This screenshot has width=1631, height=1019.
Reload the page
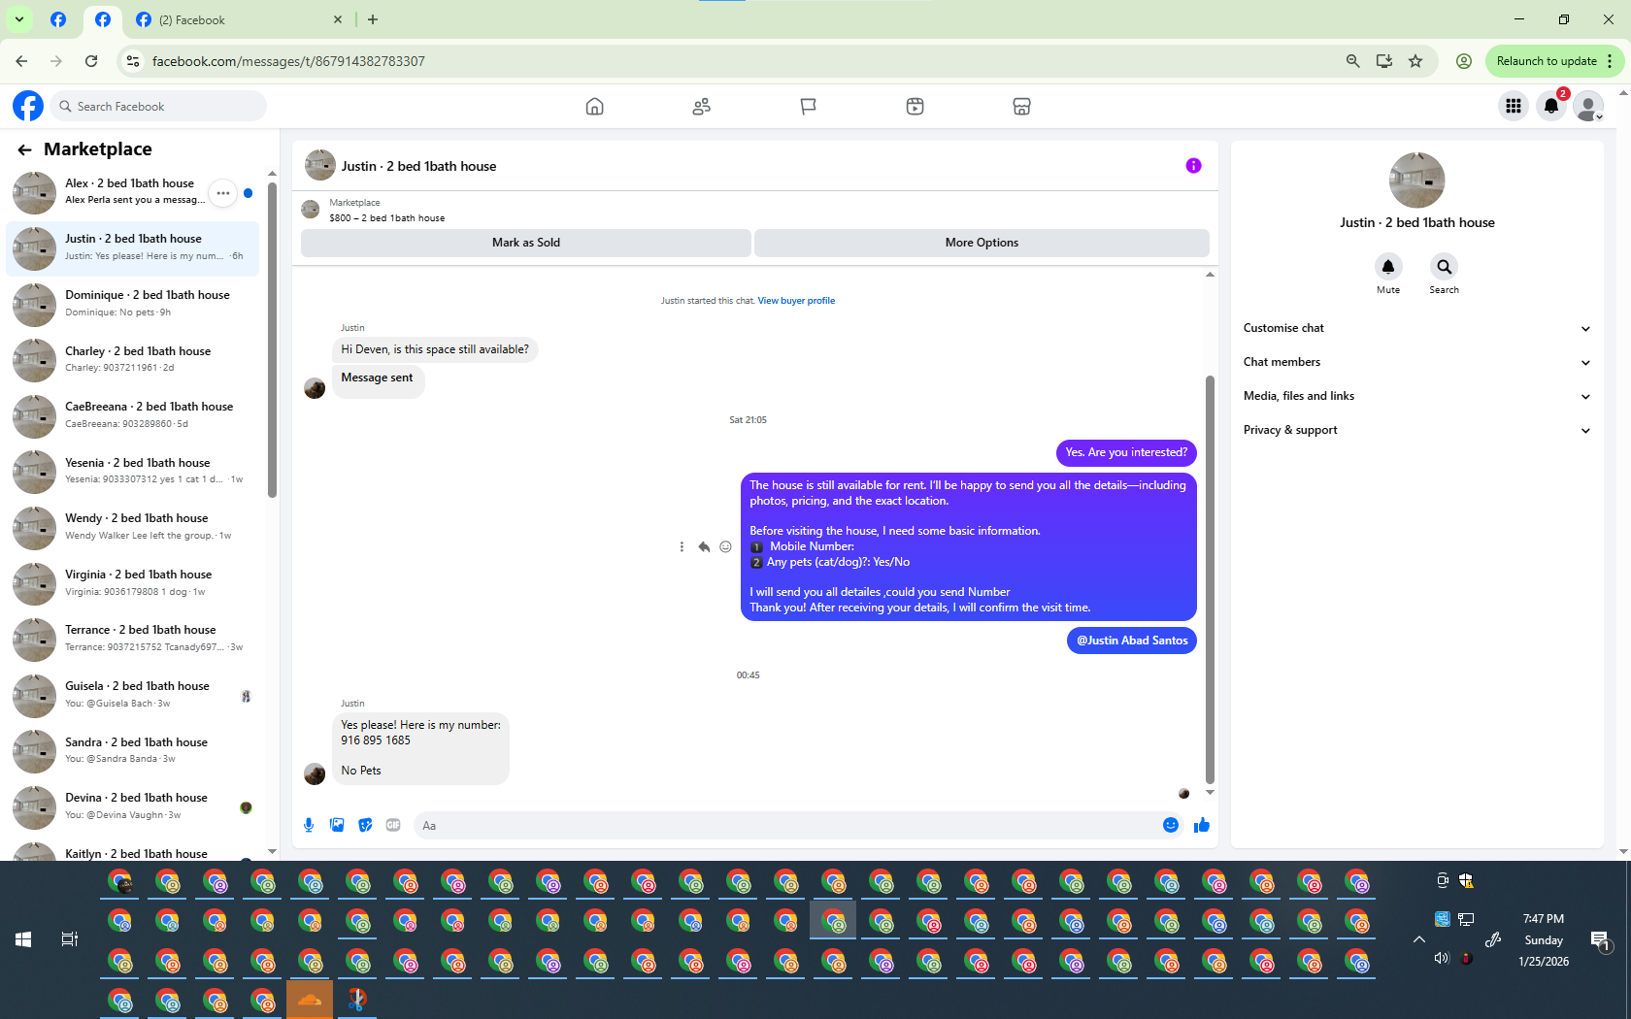[x=91, y=61]
